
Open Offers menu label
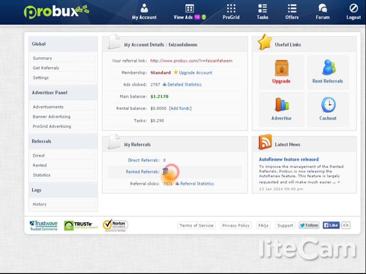click(292, 18)
